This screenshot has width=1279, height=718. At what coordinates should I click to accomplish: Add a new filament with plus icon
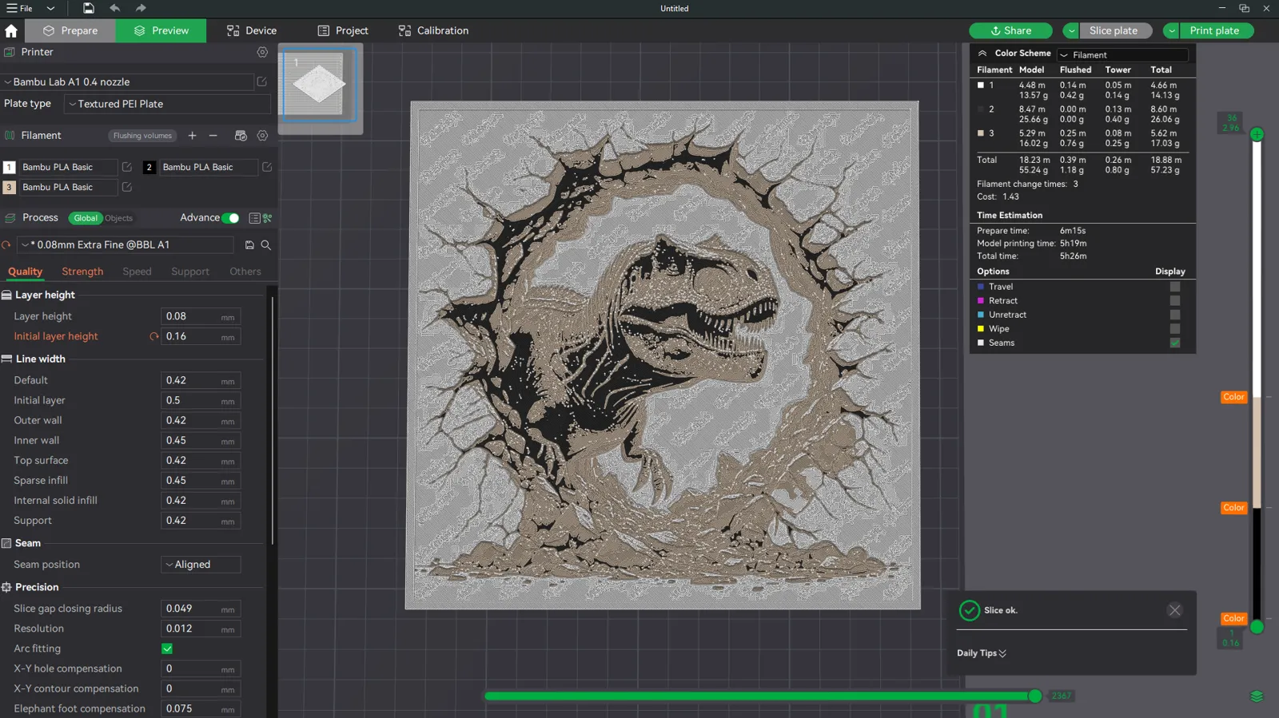(x=192, y=136)
